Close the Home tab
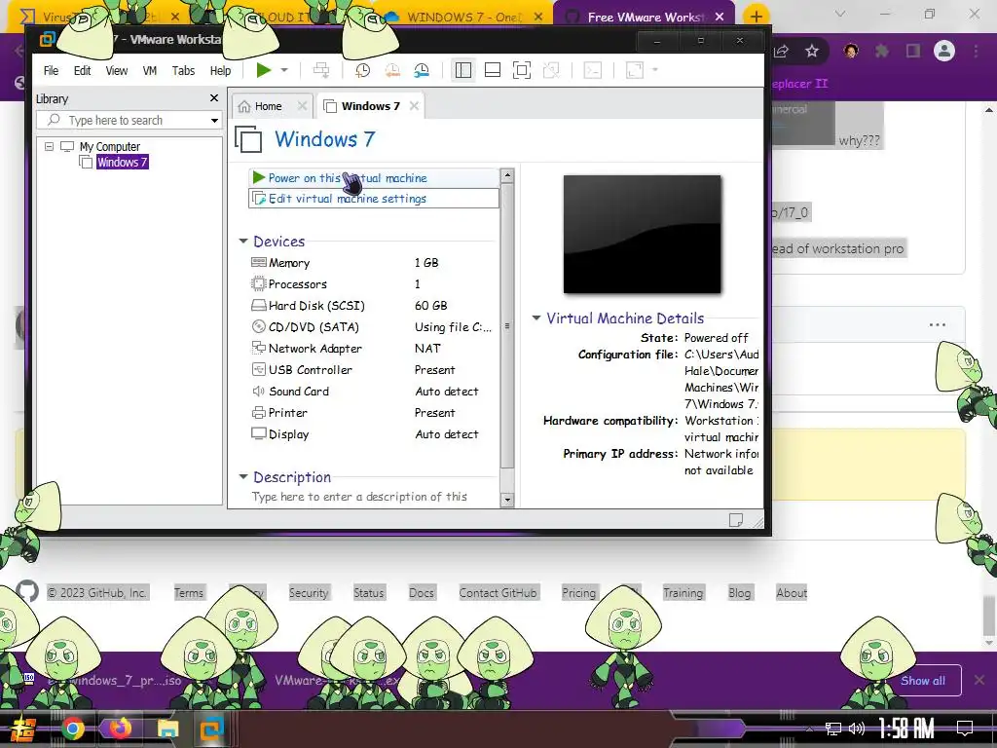The height and width of the screenshot is (748, 997). [x=302, y=106]
